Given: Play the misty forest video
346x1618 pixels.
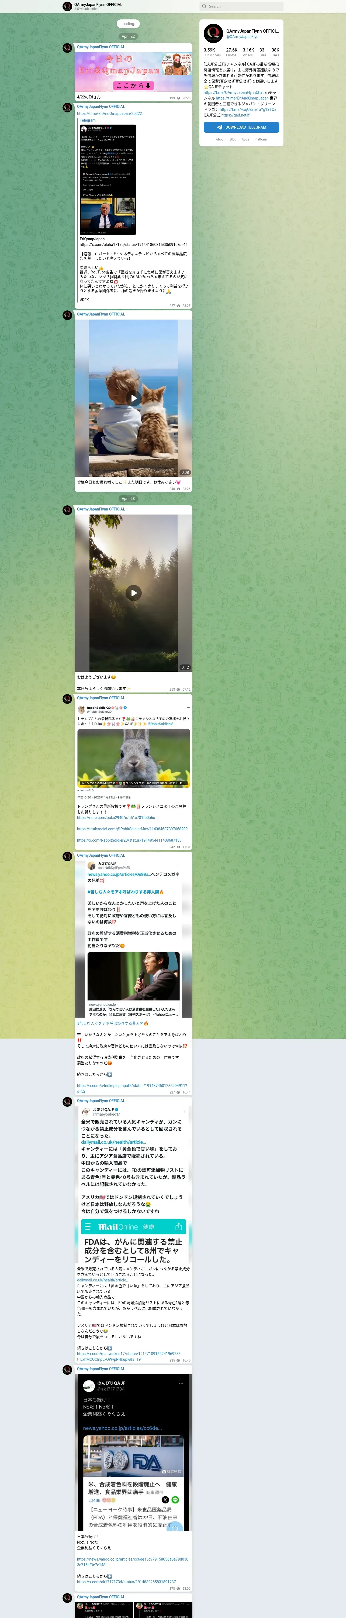Looking at the screenshot, I should (133, 593).
